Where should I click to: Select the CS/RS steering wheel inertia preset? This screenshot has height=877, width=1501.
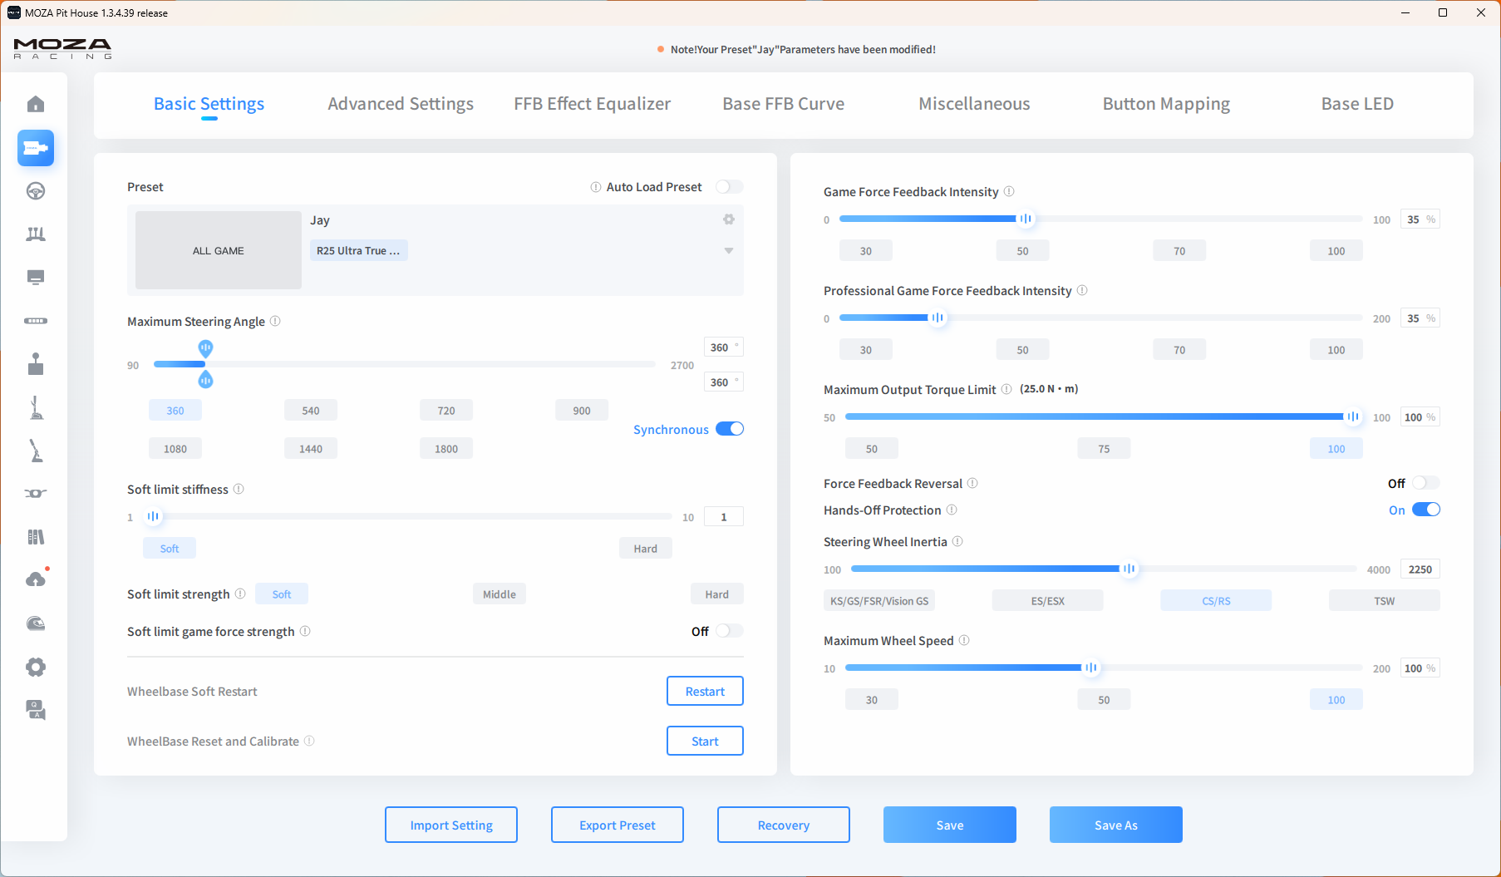(1215, 600)
